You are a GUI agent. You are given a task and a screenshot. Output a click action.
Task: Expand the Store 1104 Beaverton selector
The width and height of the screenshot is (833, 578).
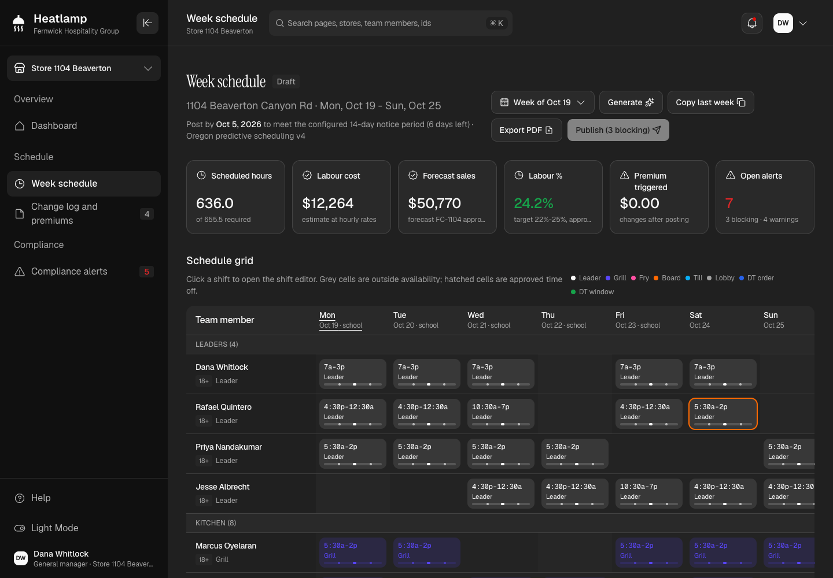coord(84,68)
